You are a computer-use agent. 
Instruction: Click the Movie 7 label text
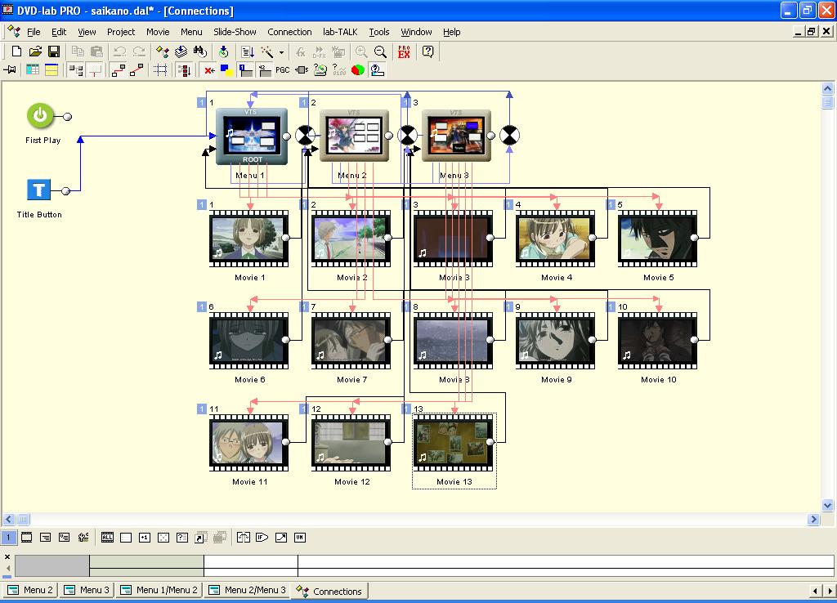(351, 379)
